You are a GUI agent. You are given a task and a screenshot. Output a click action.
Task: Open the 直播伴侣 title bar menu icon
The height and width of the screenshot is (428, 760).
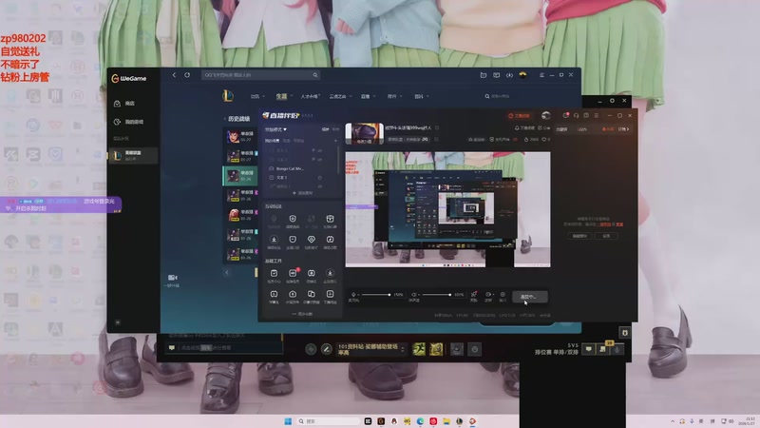(x=597, y=115)
